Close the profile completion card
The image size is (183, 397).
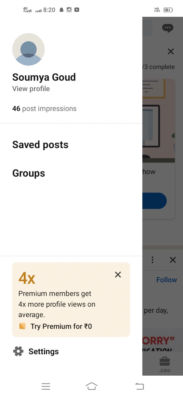(x=171, y=52)
